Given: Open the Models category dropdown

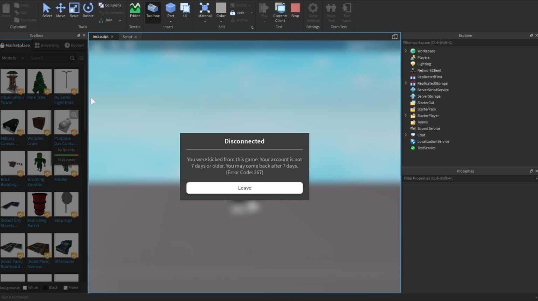Looking at the screenshot, I should [x=13, y=58].
